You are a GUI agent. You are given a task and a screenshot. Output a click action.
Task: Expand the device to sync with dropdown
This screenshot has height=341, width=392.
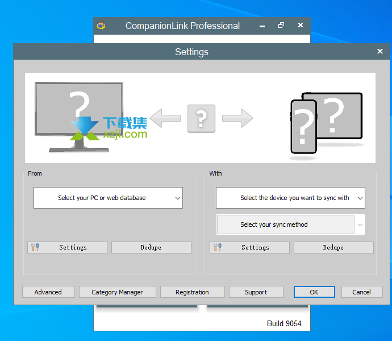(x=290, y=198)
